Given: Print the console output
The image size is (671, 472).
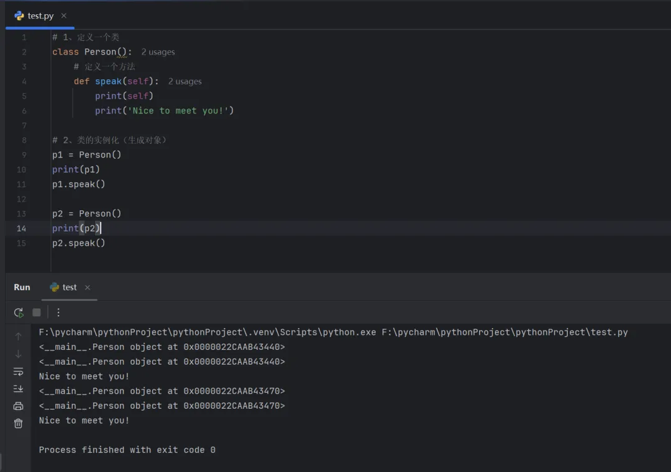Looking at the screenshot, I should coord(19,406).
